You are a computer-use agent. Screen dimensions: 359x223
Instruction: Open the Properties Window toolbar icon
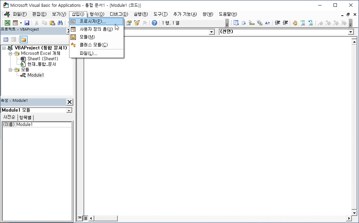(x=129, y=23)
